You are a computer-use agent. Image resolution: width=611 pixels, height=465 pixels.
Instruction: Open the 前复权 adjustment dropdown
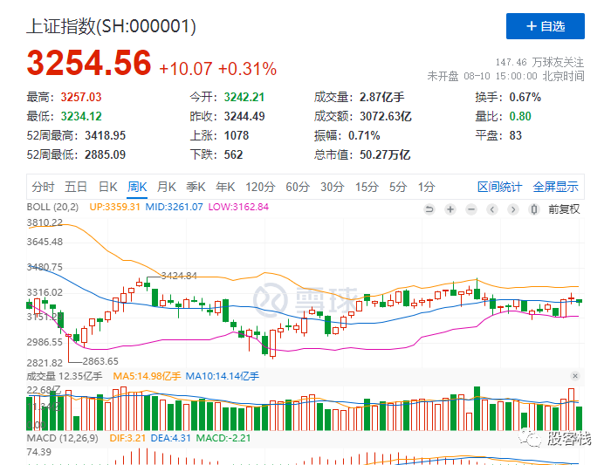pyautogui.click(x=564, y=209)
